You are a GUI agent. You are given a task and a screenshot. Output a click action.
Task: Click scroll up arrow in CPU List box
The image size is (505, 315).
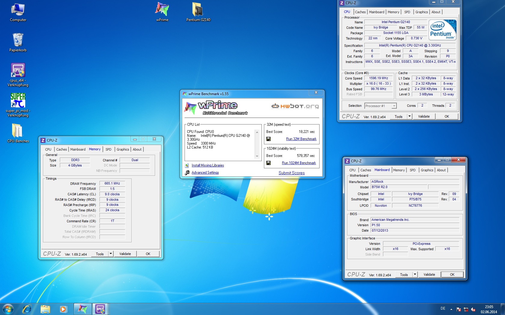click(x=257, y=132)
